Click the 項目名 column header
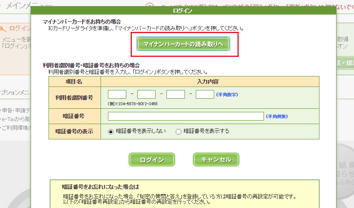 pos(74,82)
